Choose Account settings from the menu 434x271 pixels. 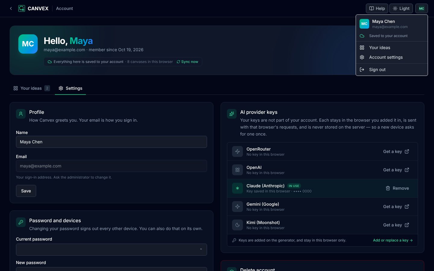point(392,57)
